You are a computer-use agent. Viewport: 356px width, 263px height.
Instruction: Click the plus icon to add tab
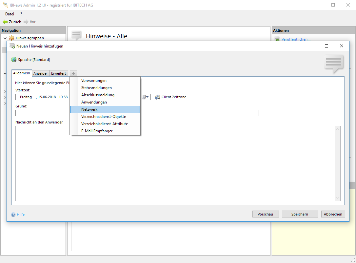click(x=73, y=73)
